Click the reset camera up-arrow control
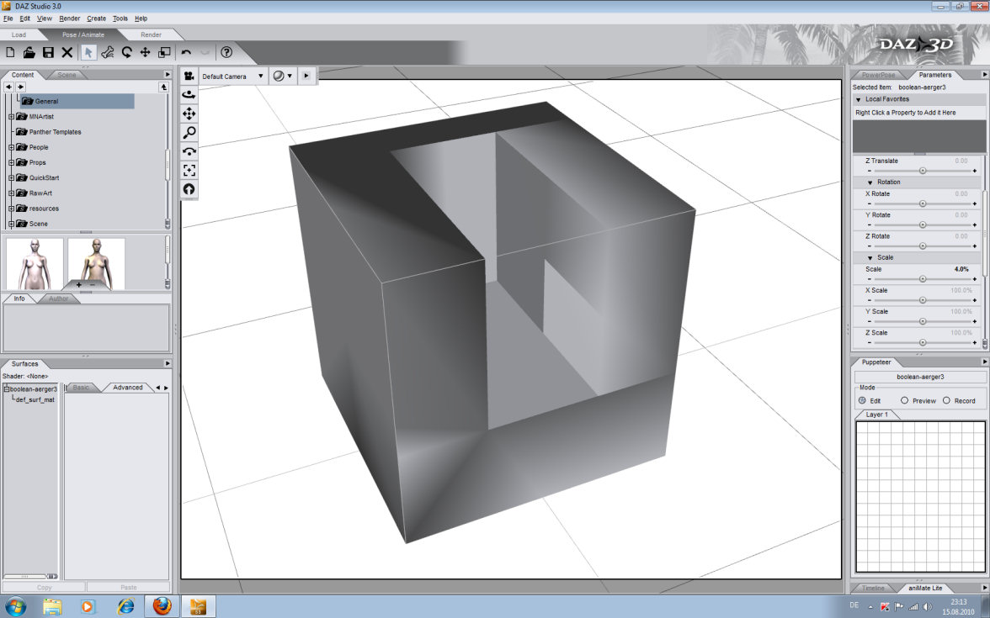Screen dimensions: 990x618 pyautogui.click(x=189, y=189)
